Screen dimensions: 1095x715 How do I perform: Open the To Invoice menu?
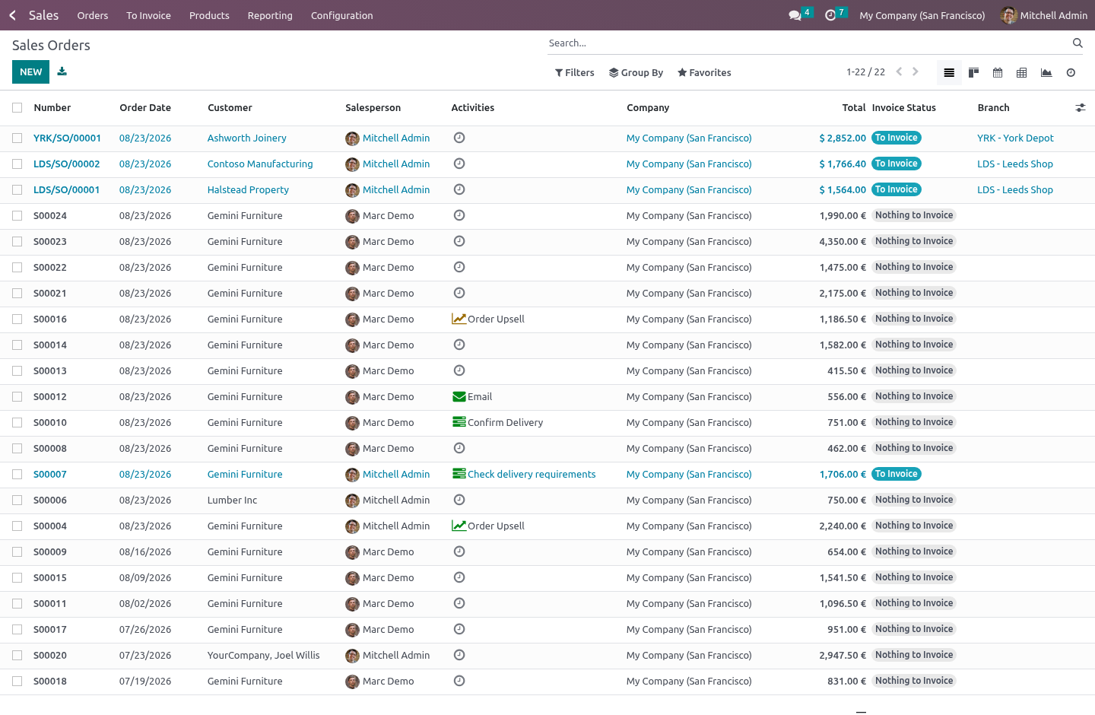coord(148,15)
